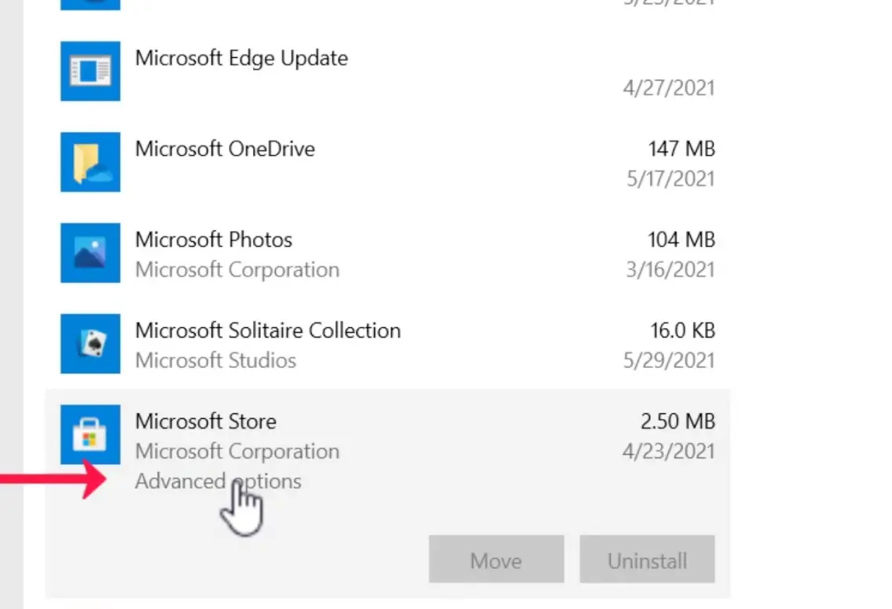Select the Microsoft Photos entry name
Viewport: 892px width, 609px height.
coord(214,240)
